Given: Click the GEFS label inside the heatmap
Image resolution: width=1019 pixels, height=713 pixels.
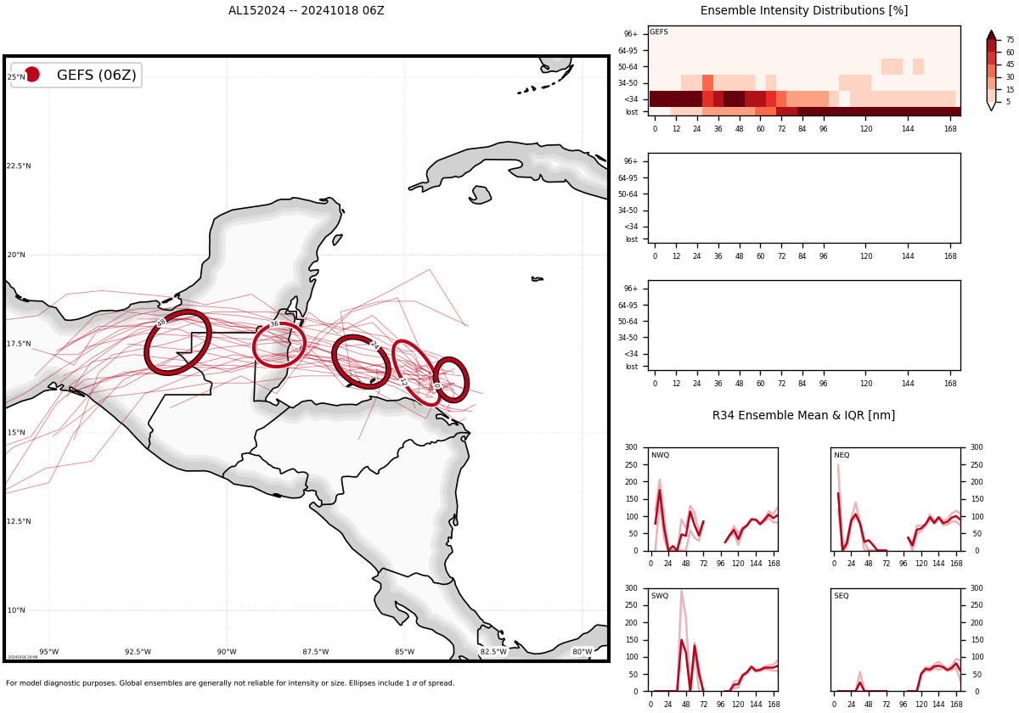Looking at the screenshot, I should (x=659, y=32).
